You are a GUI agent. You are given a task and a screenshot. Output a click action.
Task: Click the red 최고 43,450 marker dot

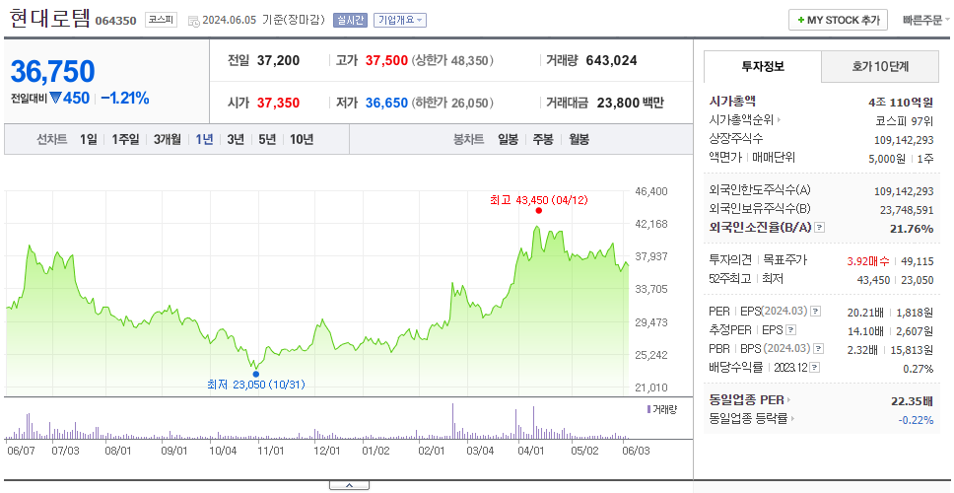click(538, 211)
